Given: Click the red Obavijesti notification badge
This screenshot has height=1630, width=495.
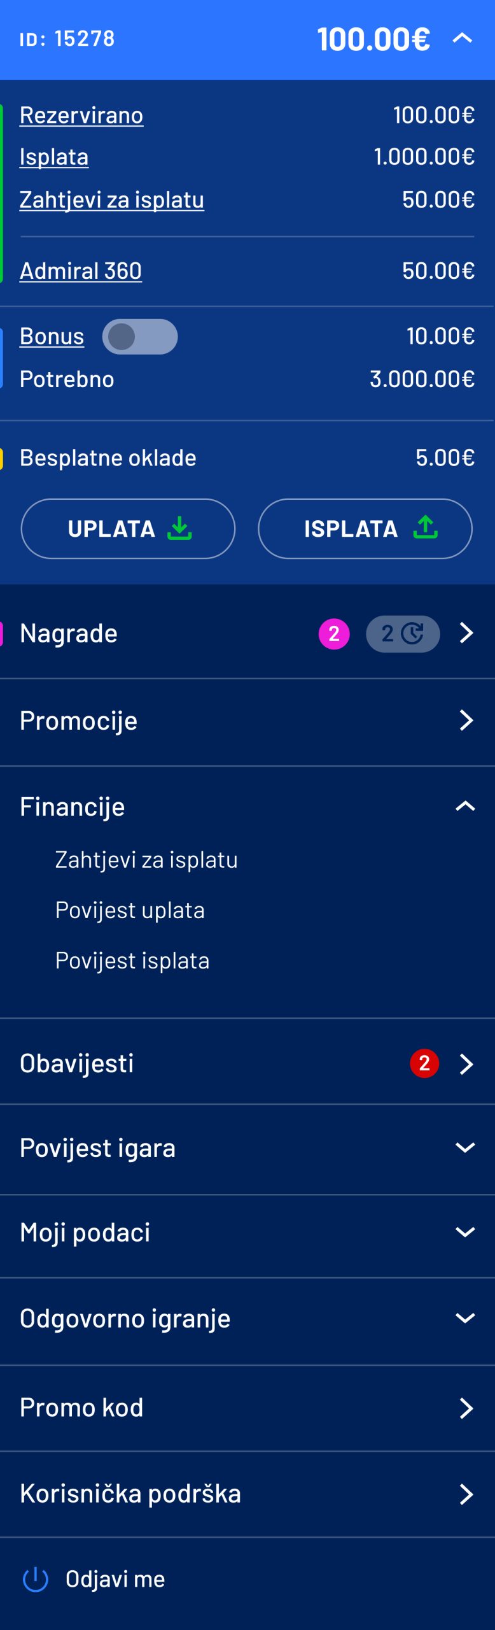Looking at the screenshot, I should [424, 1063].
